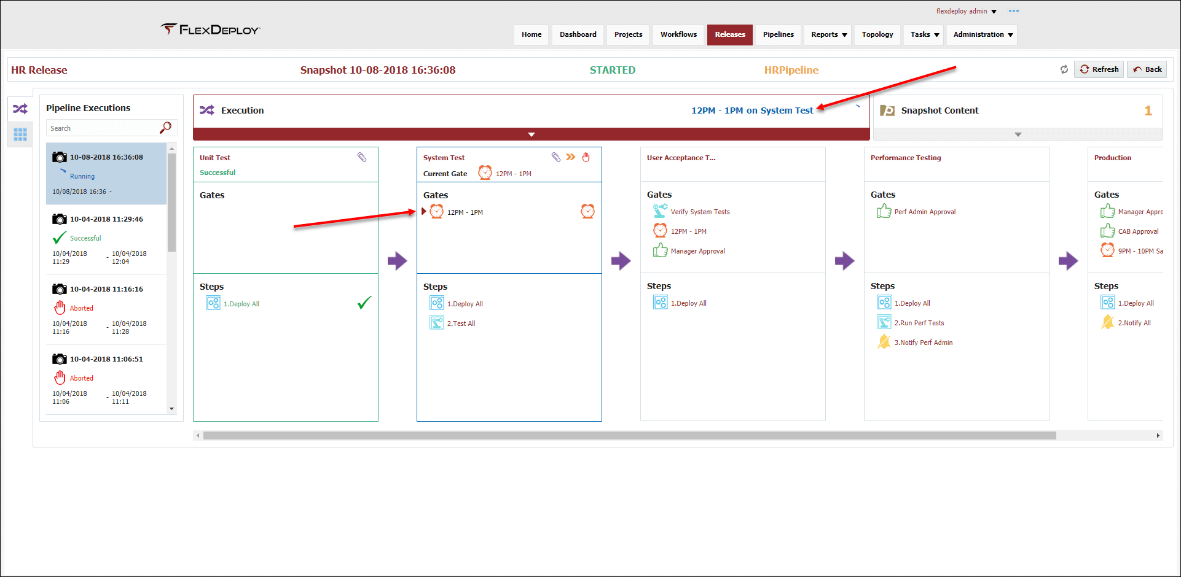Click the alarm clock icon right of 12PM gate
1181x577 pixels.
587,212
